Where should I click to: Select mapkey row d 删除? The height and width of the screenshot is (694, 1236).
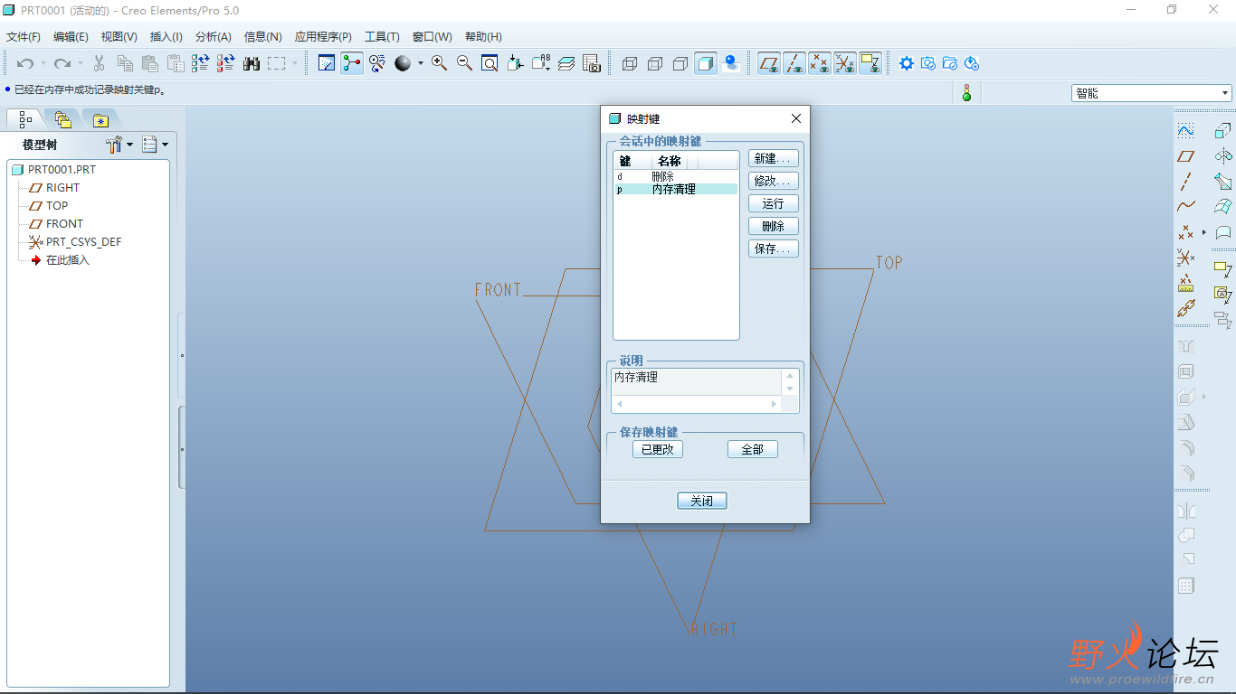(676, 176)
